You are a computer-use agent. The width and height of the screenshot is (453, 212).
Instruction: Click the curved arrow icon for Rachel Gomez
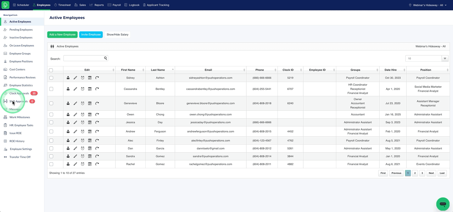click(x=97, y=164)
